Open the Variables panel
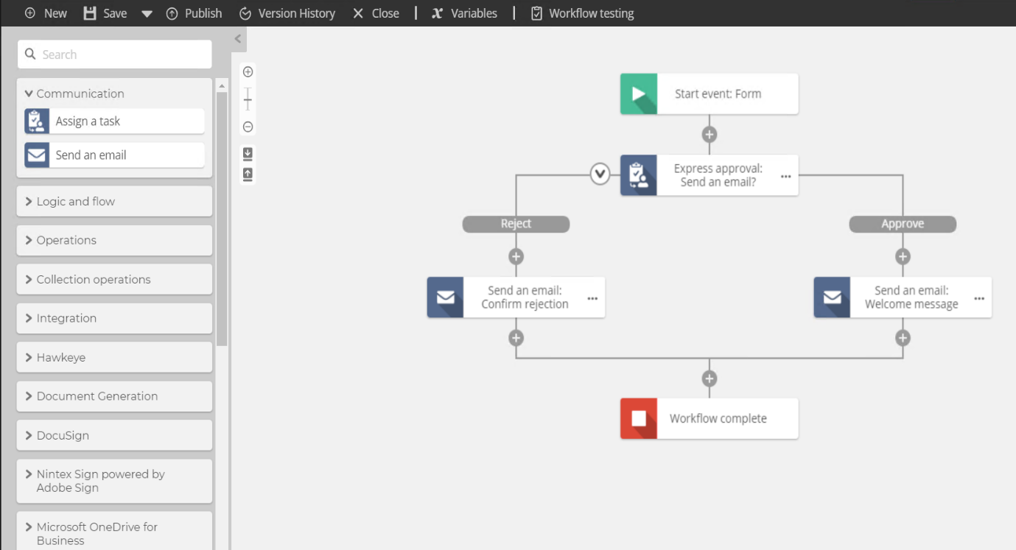 [464, 13]
